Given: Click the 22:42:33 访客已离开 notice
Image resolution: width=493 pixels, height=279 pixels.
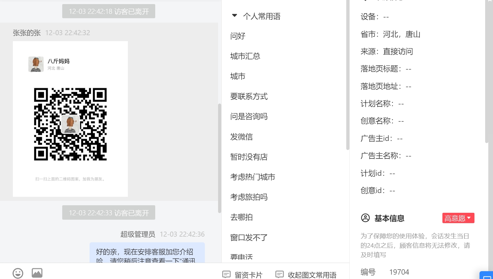Looking at the screenshot, I should pos(109,213).
